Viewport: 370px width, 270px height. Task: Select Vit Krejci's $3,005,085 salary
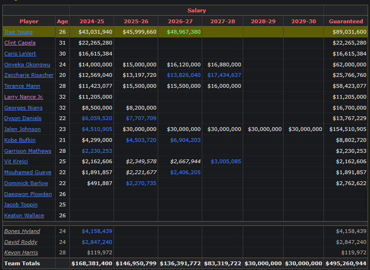pos(226,161)
